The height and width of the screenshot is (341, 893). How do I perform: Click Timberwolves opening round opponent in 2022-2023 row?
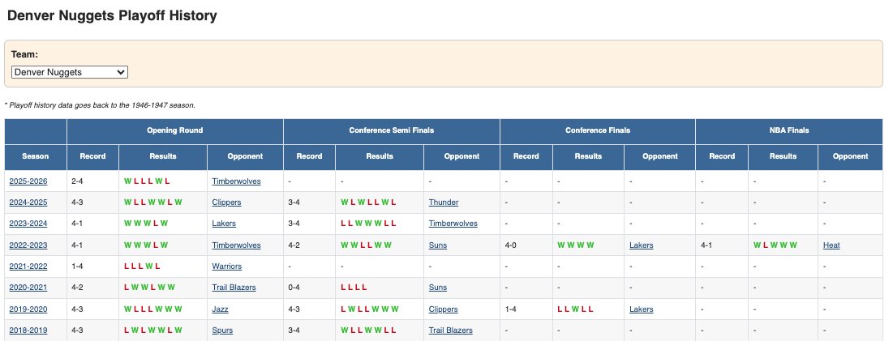point(236,245)
